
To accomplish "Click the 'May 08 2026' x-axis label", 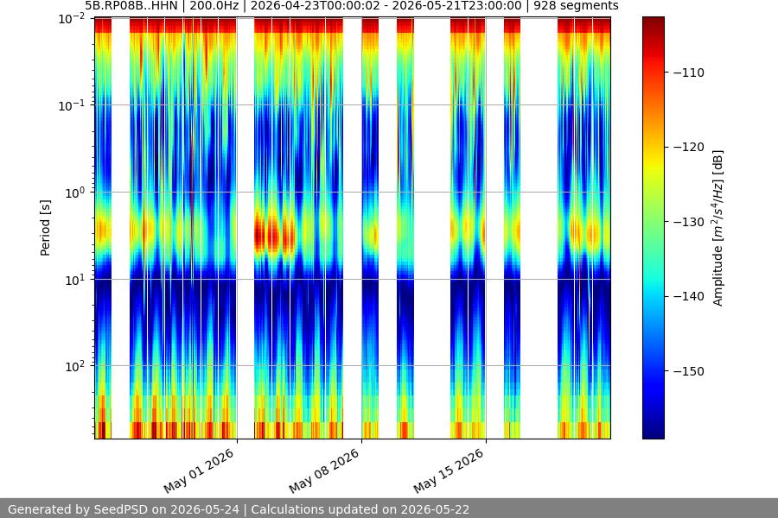I will (x=323, y=471).
